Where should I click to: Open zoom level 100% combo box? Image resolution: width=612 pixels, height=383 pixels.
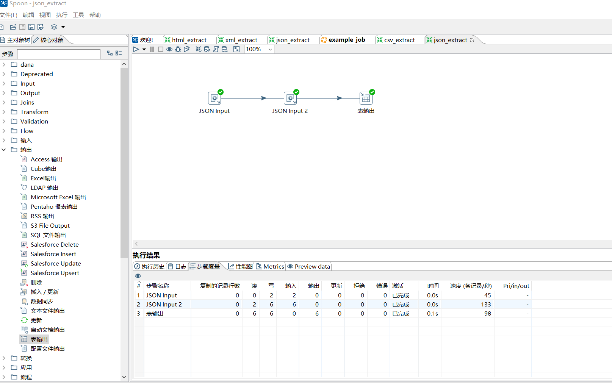[x=259, y=49]
